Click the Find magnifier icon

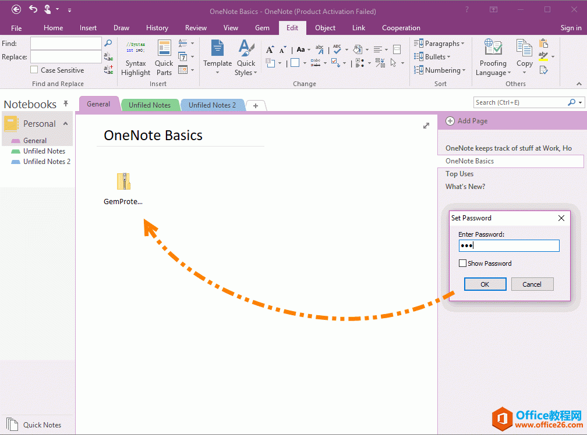click(x=108, y=43)
